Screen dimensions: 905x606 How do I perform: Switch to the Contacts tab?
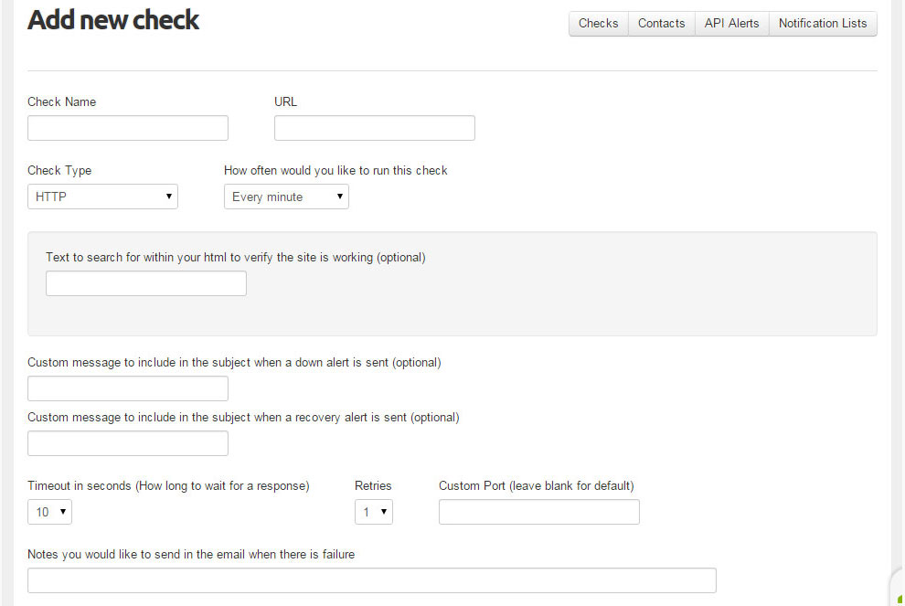coord(662,24)
